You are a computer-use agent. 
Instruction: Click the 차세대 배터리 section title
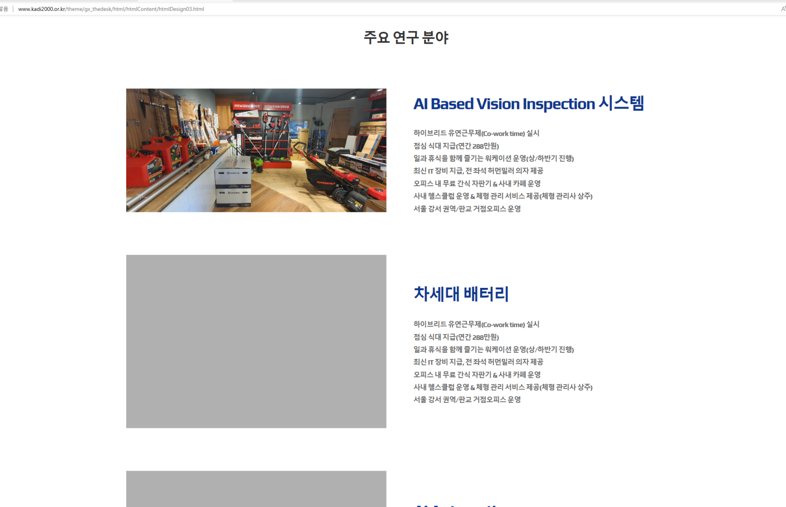[x=461, y=294]
